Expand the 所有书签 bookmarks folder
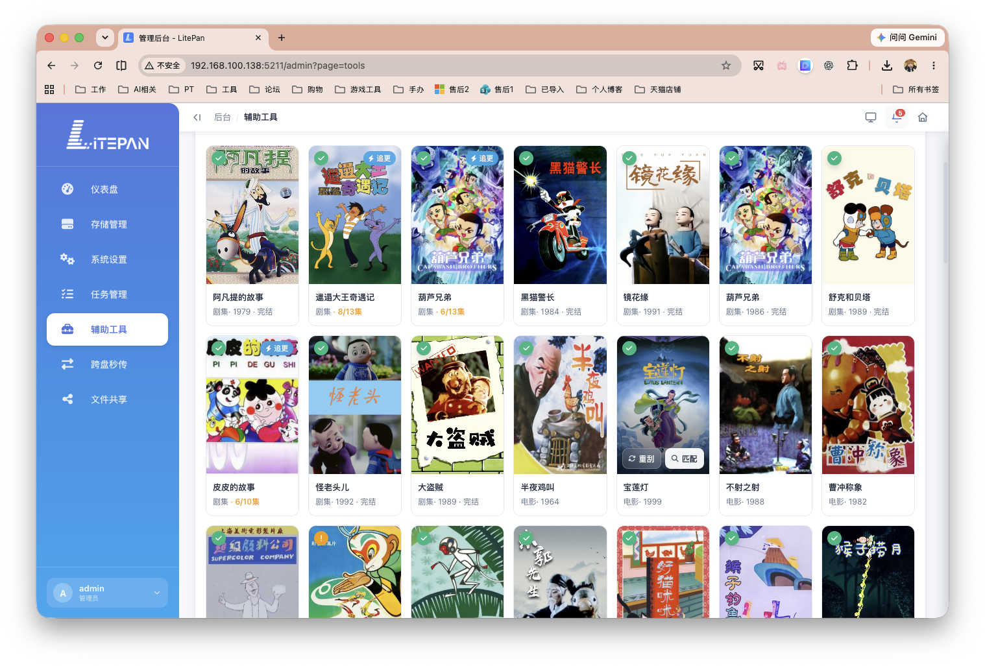The height and width of the screenshot is (666, 985). coord(916,89)
